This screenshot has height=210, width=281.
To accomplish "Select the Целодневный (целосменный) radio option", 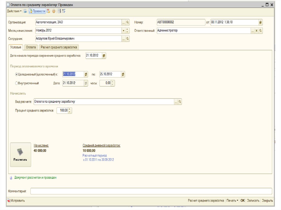I will 17,74.
